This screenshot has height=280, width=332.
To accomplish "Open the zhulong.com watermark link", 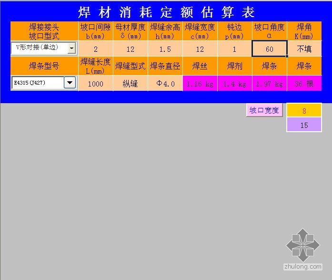I will point(302,267).
